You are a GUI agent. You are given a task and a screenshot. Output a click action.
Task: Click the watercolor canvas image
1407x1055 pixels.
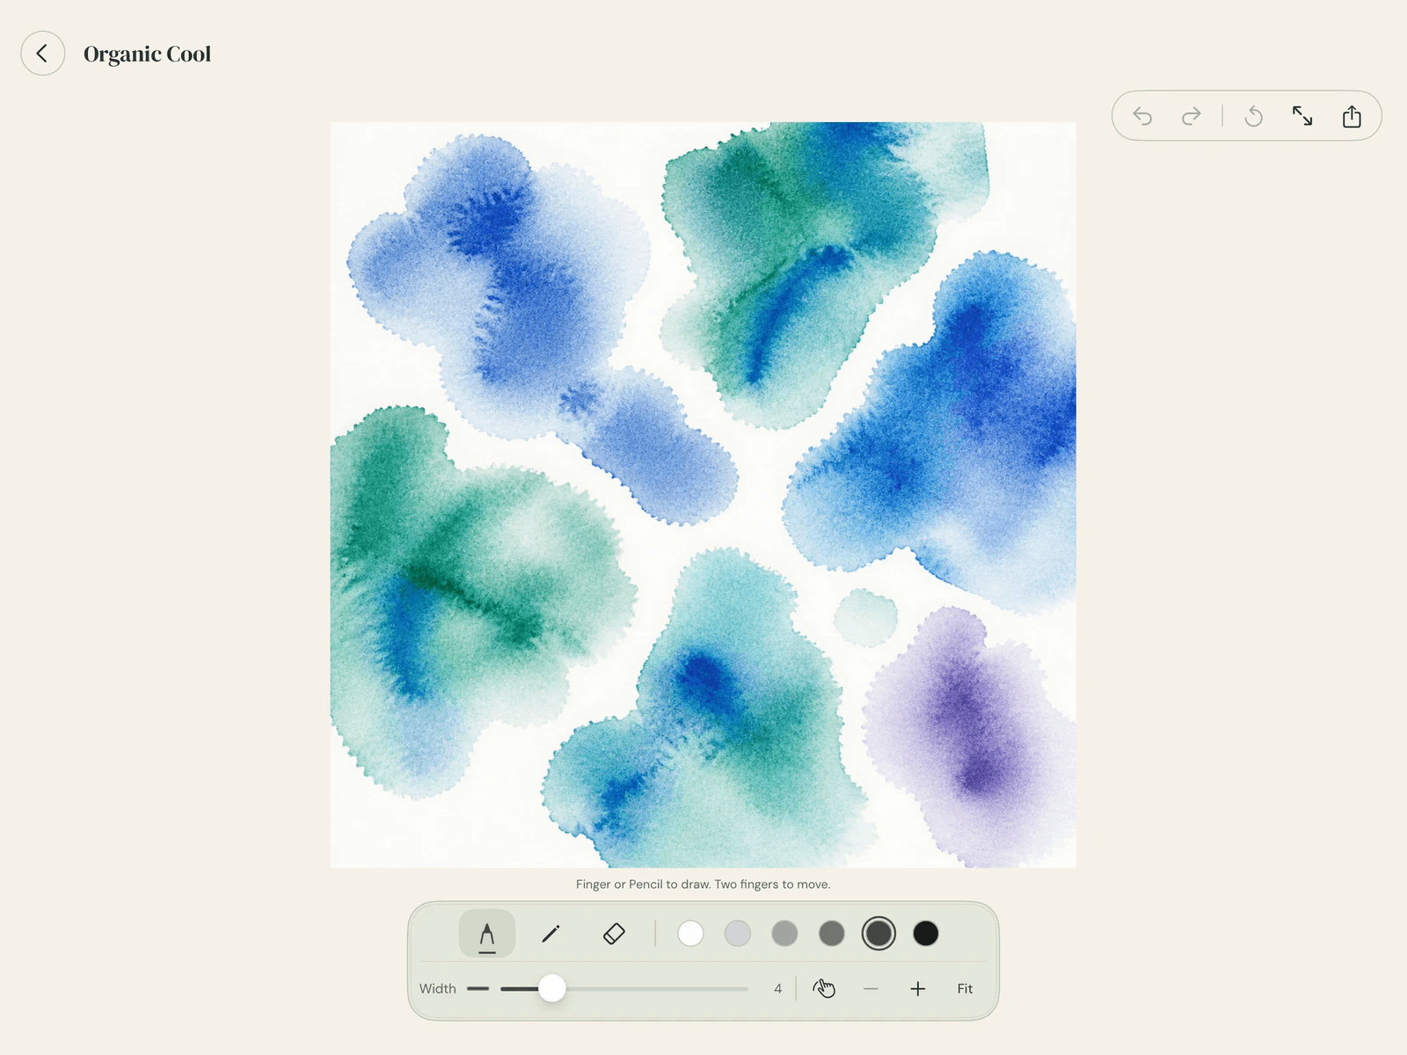click(703, 495)
